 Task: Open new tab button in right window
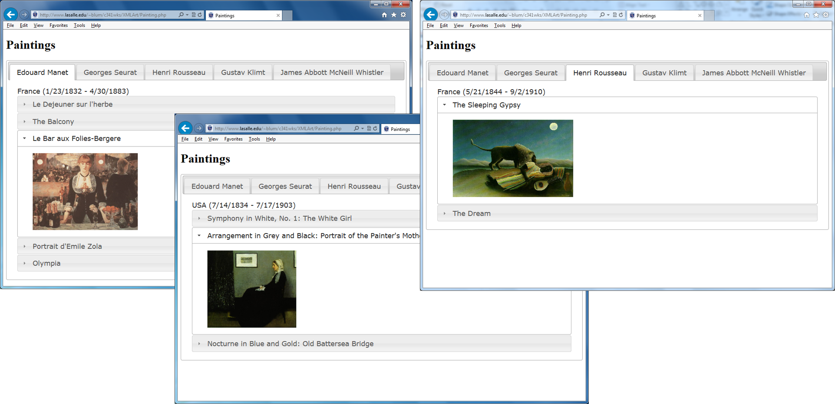coord(709,15)
